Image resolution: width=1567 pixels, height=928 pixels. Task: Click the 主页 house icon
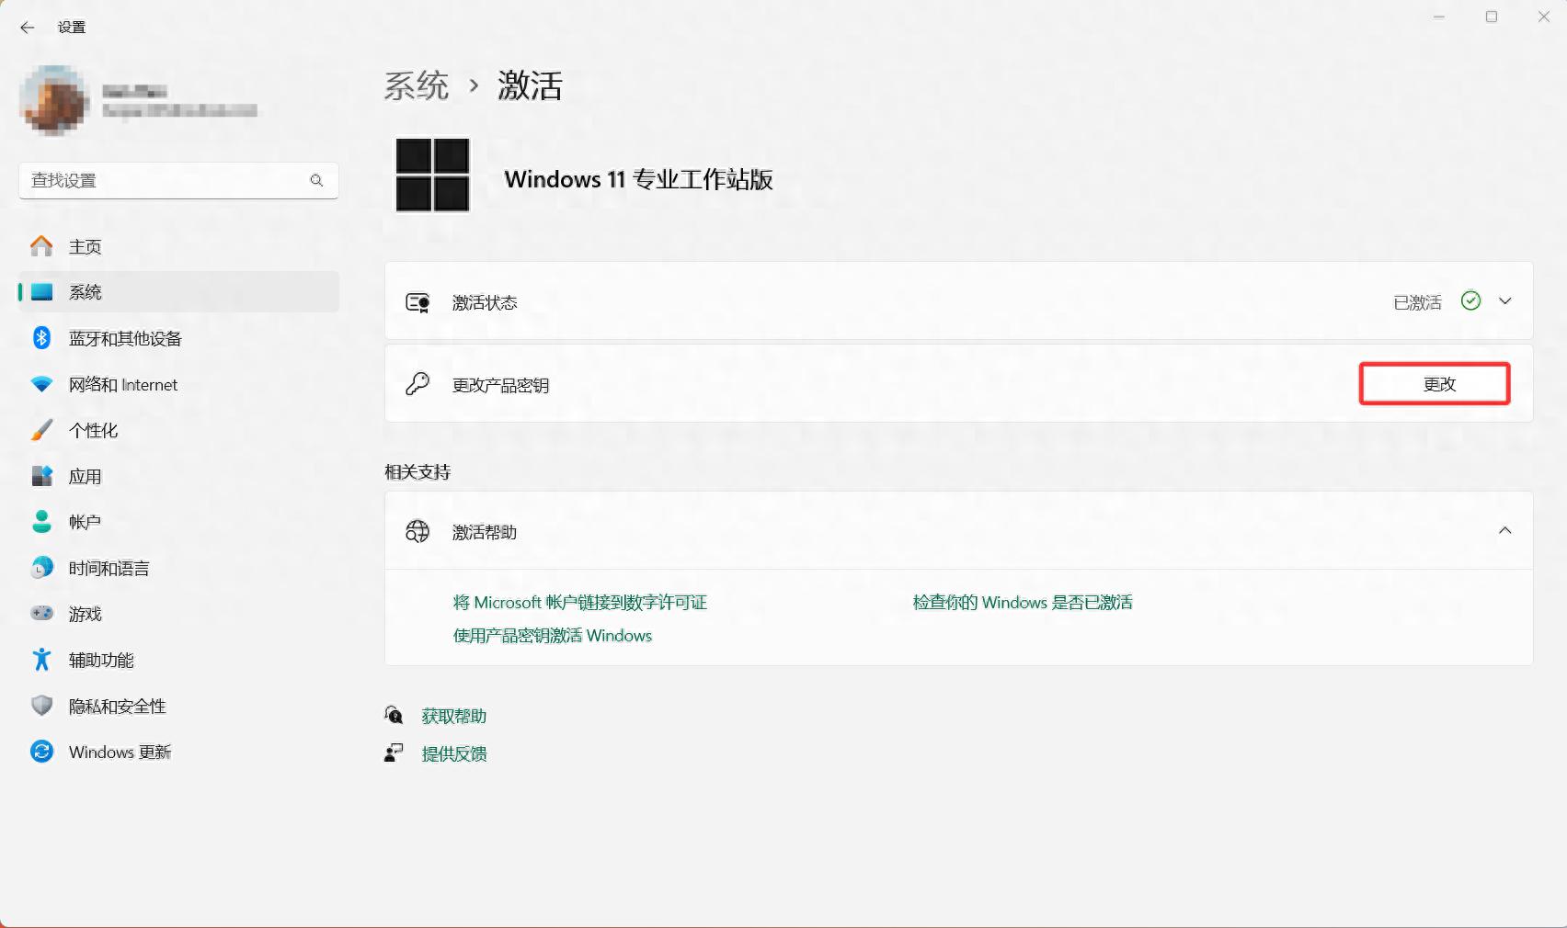41,245
